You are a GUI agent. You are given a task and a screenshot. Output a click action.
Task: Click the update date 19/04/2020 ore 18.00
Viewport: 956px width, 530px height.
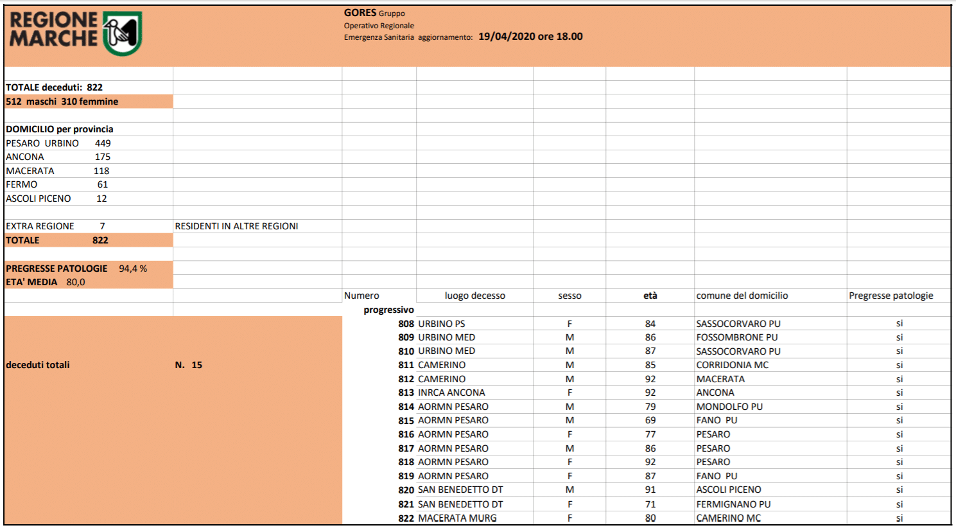[530, 37]
